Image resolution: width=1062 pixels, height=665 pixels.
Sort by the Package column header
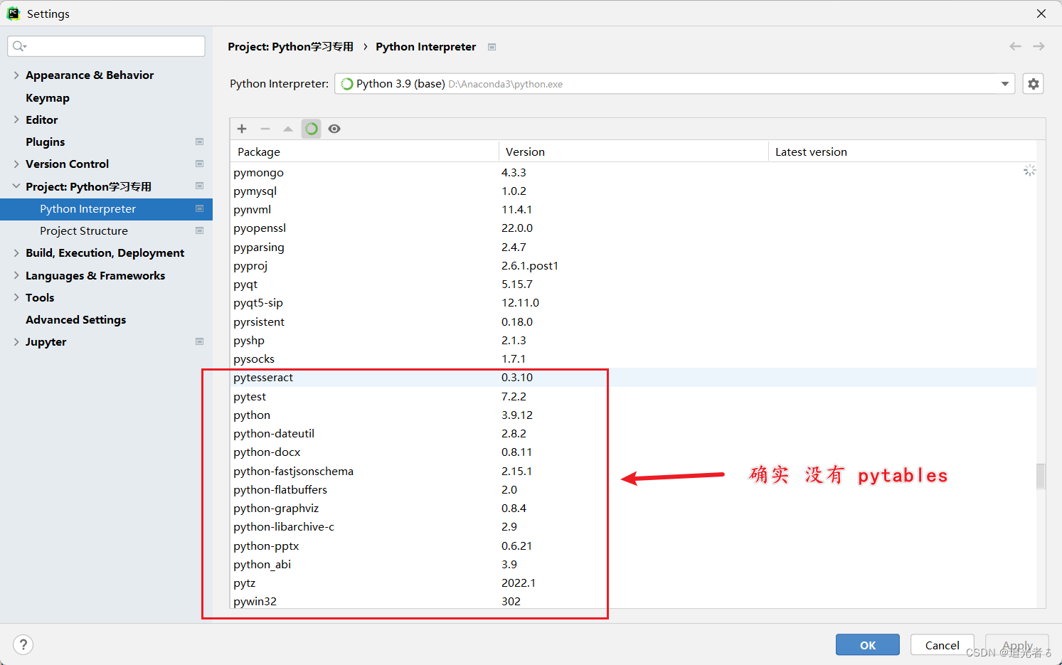(x=364, y=151)
